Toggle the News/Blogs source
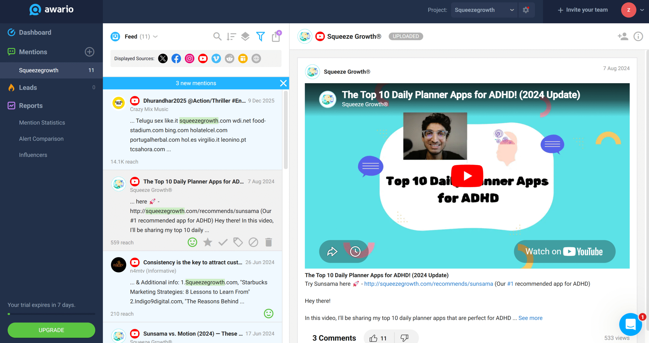Screen dimensions: 649x343 [243, 58]
